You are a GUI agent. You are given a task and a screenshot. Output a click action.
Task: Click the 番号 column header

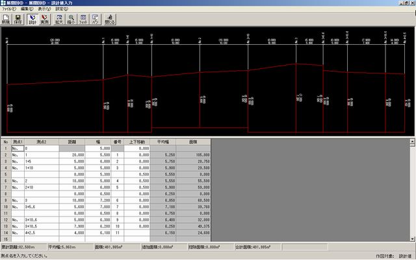tap(118, 142)
